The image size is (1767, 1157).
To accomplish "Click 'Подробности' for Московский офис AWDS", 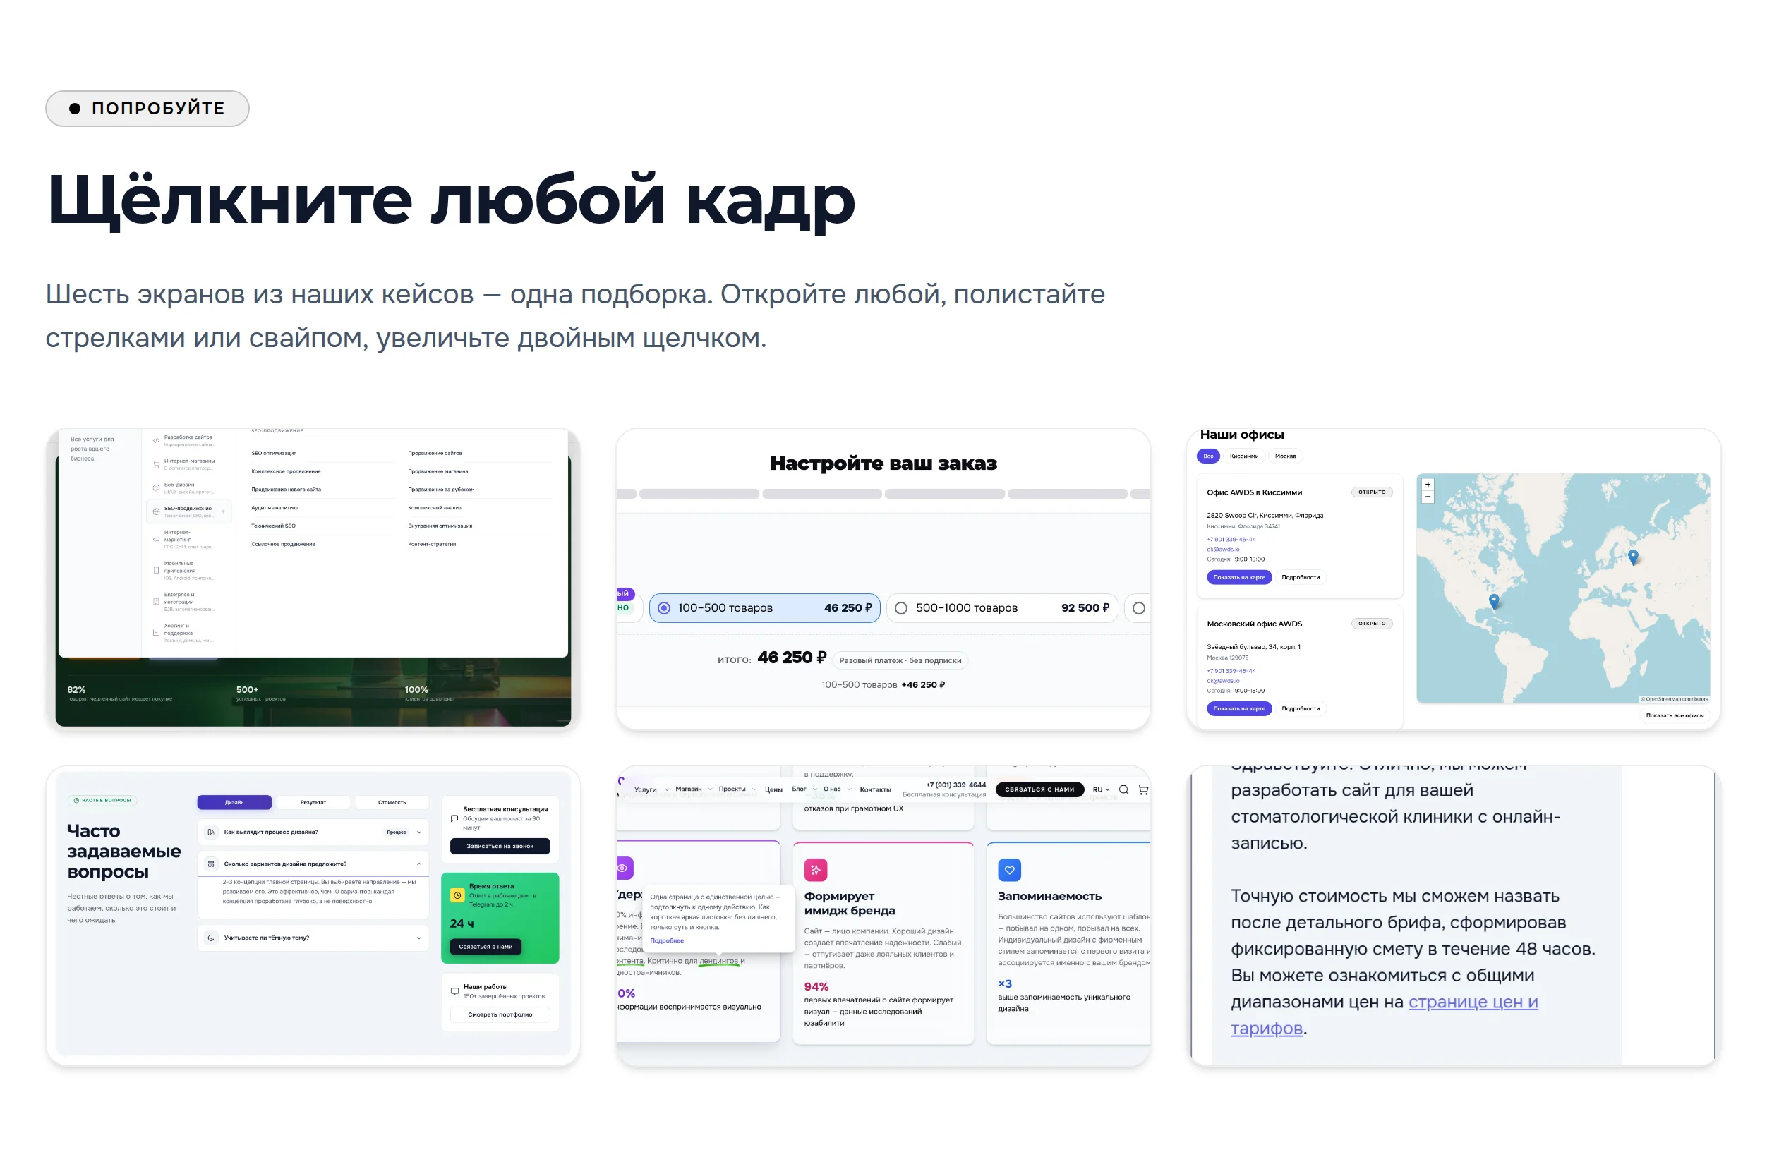I will (1300, 708).
